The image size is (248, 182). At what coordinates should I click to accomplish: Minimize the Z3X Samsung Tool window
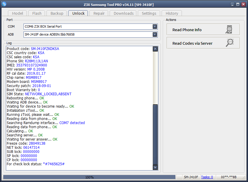coord(232,4)
